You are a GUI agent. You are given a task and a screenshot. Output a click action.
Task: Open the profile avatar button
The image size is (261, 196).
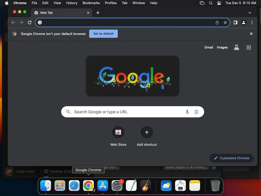point(243,22)
